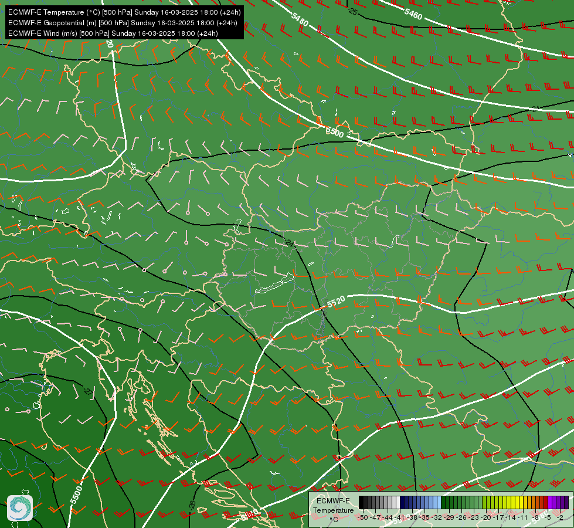Click the -14 value on the legend
Viewport: 574px width, 528px height.
511,518
